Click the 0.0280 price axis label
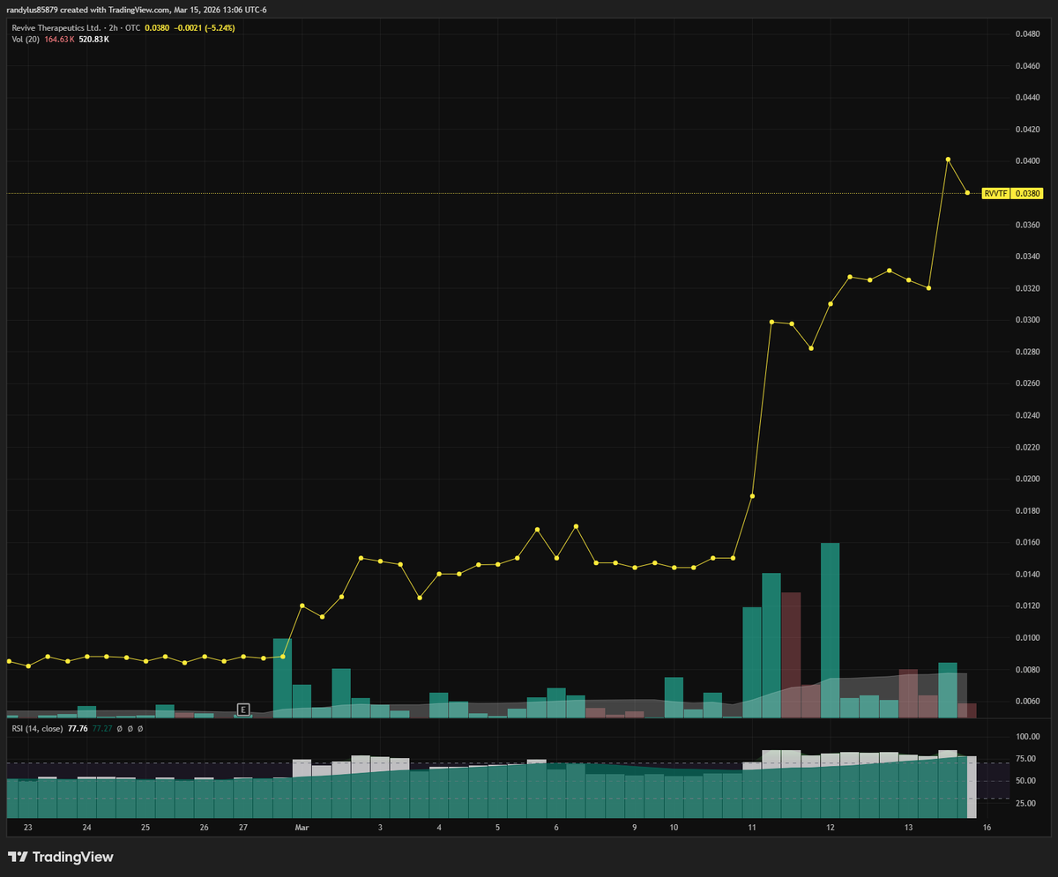Screen dimensions: 1058x877 point(1028,352)
